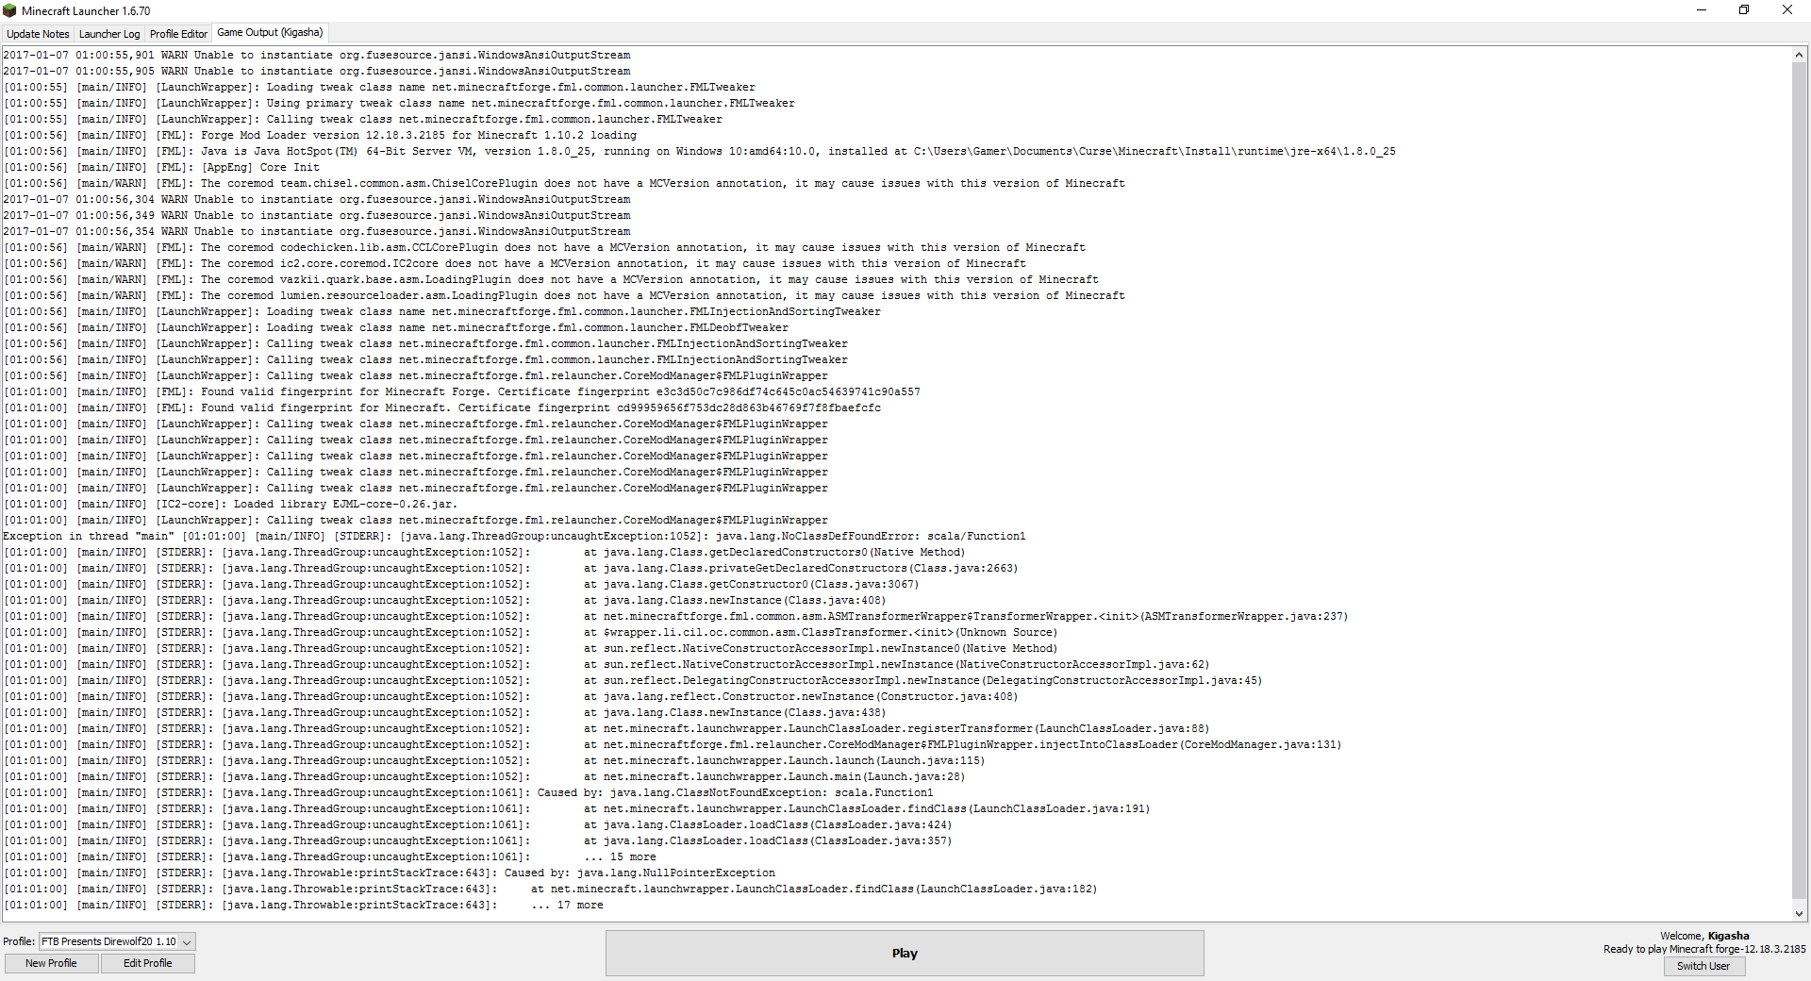Click the '... 17 more' stack trace line
The height and width of the screenshot is (981, 1811).
pyautogui.click(x=304, y=905)
